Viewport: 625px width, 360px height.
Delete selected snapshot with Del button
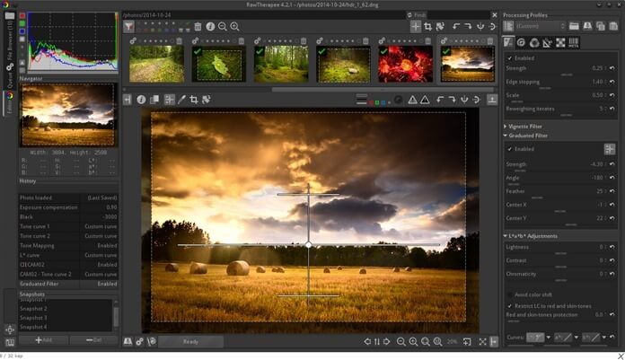(x=93, y=340)
